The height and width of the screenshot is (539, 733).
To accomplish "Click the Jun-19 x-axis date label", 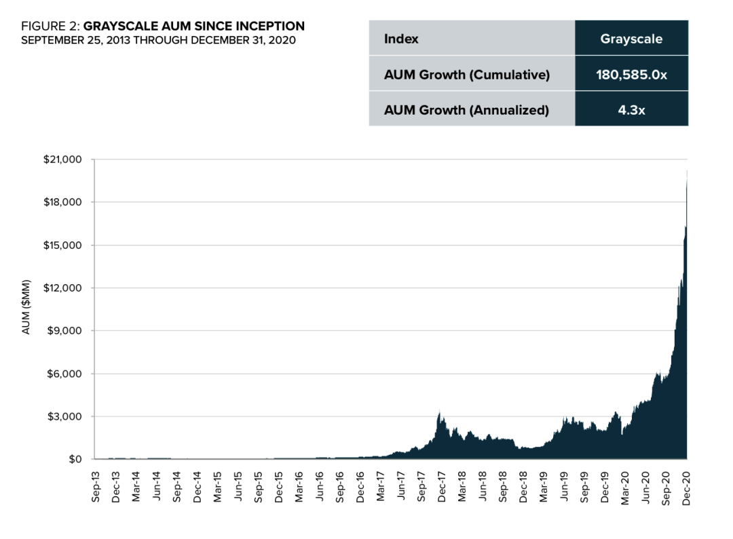I will click(x=564, y=487).
